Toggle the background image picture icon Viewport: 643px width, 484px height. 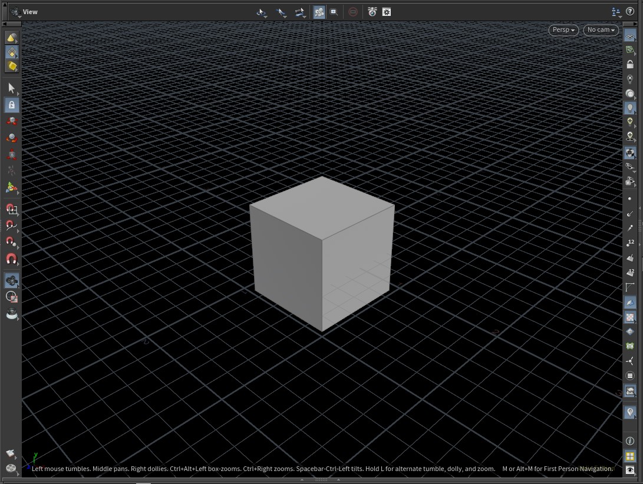pyautogui.click(x=630, y=391)
